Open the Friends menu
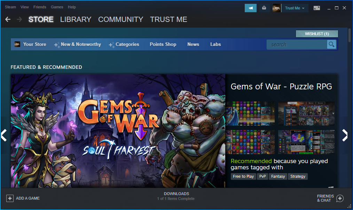353x210 pixels. click(40, 7)
